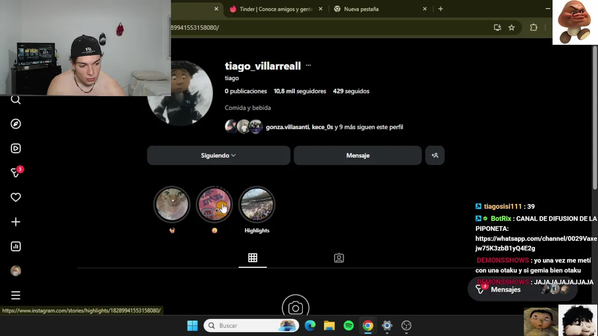Viewport: 598px width, 336px height.
Task: Open tiago_villarreall profile picture
Action: click(x=180, y=93)
